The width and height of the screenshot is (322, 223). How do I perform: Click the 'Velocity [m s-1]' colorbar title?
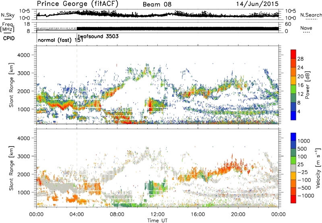pyautogui.click(x=318, y=167)
